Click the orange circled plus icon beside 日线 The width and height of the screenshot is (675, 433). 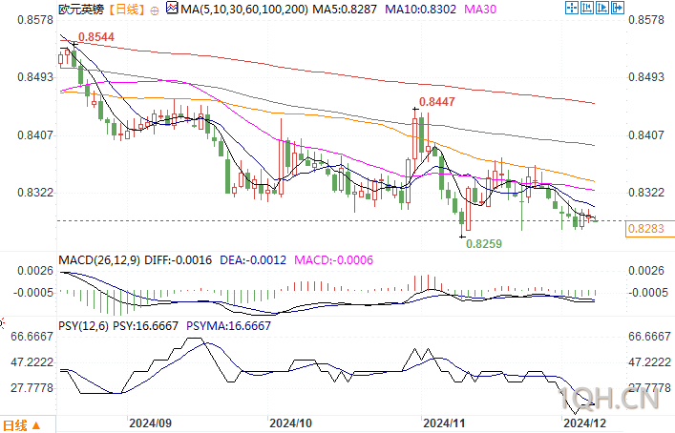click(154, 10)
